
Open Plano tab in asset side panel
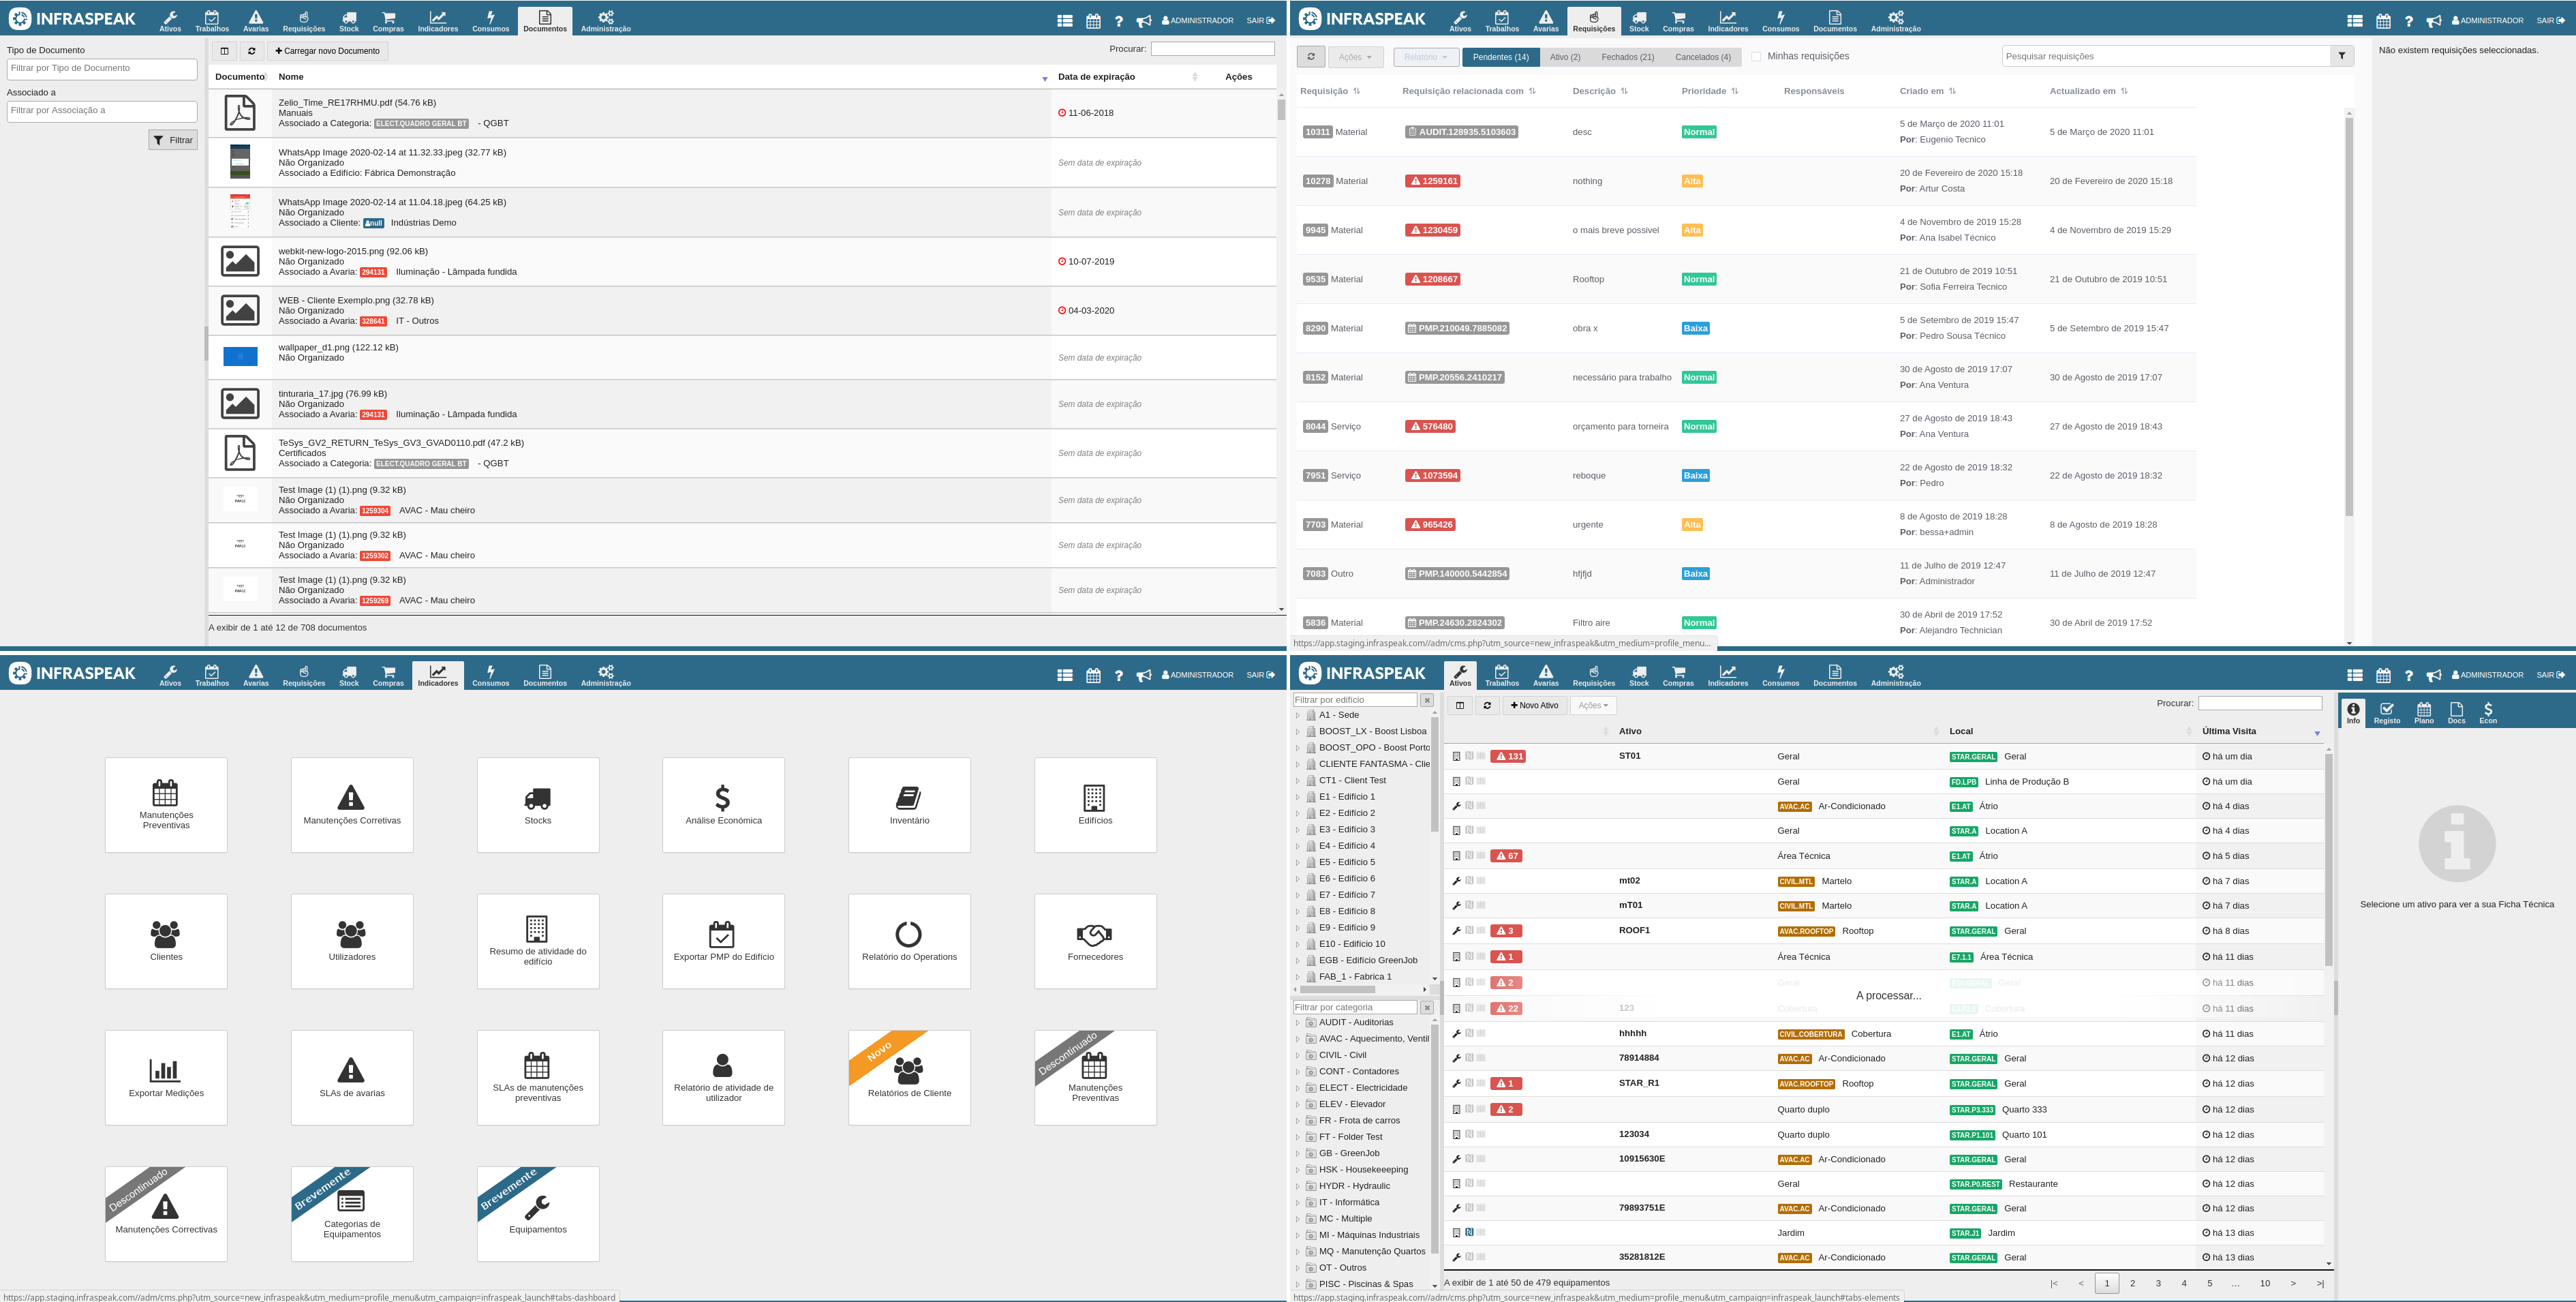tap(2424, 713)
